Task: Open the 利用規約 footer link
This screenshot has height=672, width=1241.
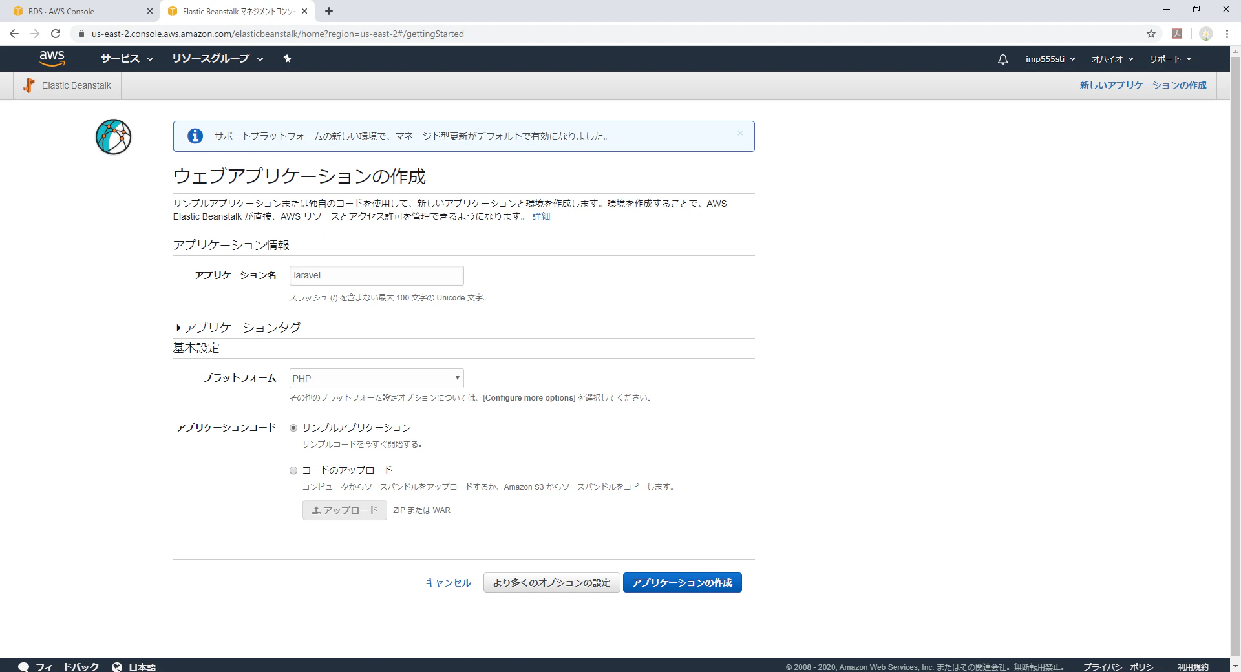Action: point(1193,667)
